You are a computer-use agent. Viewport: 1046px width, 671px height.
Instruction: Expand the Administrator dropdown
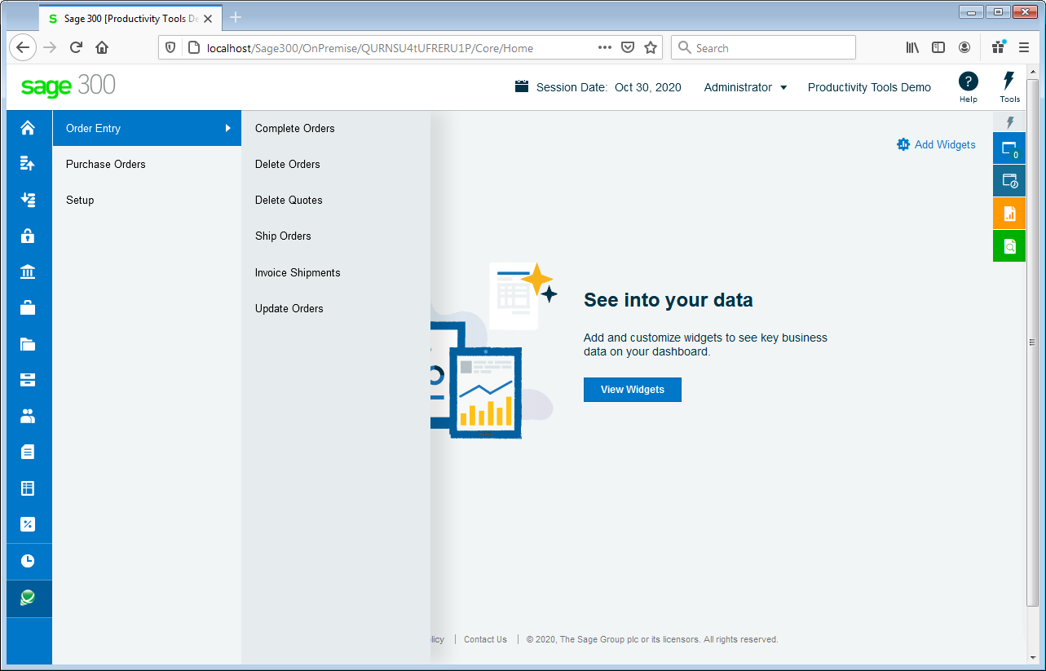(x=745, y=87)
